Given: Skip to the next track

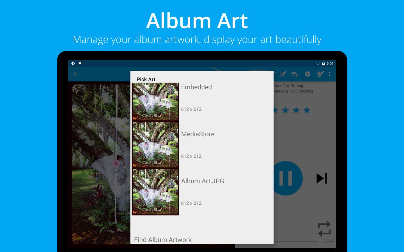Looking at the screenshot, I should pyautogui.click(x=322, y=178).
